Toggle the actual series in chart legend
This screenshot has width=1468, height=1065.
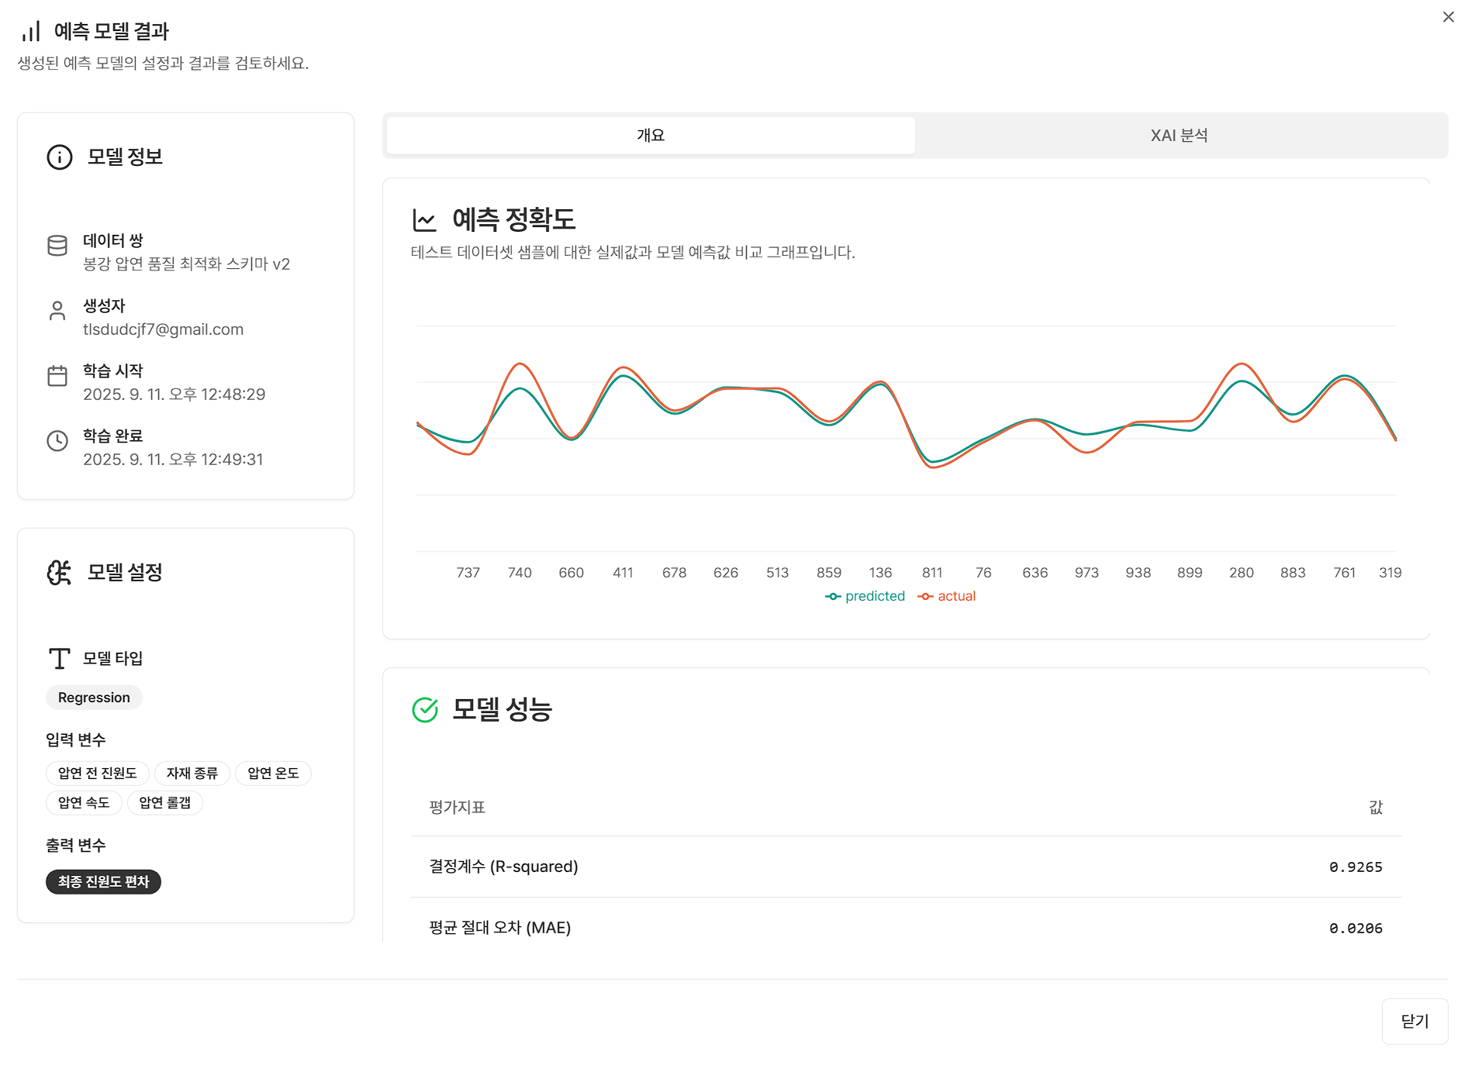coord(947,596)
